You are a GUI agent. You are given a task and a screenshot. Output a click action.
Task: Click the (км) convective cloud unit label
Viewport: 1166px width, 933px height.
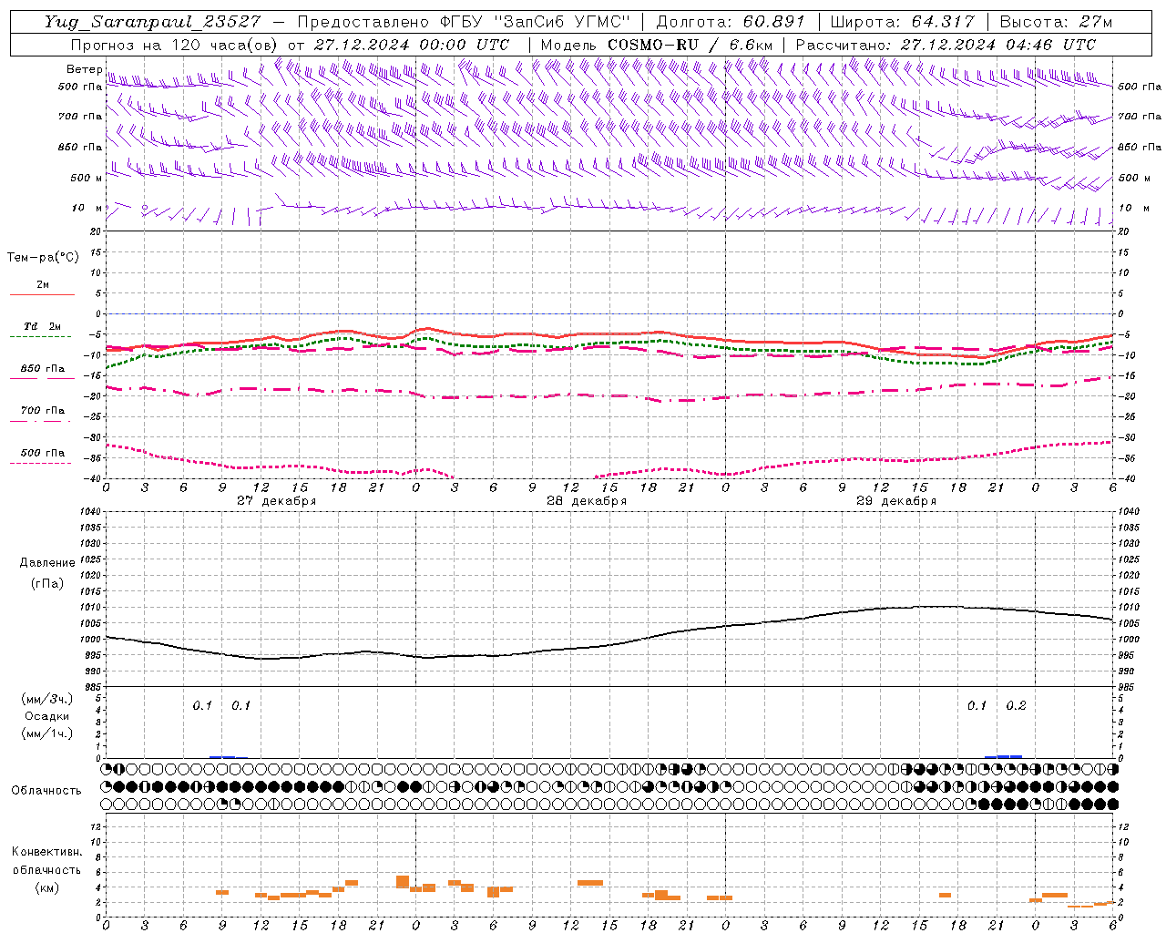(x=47, y=887)
